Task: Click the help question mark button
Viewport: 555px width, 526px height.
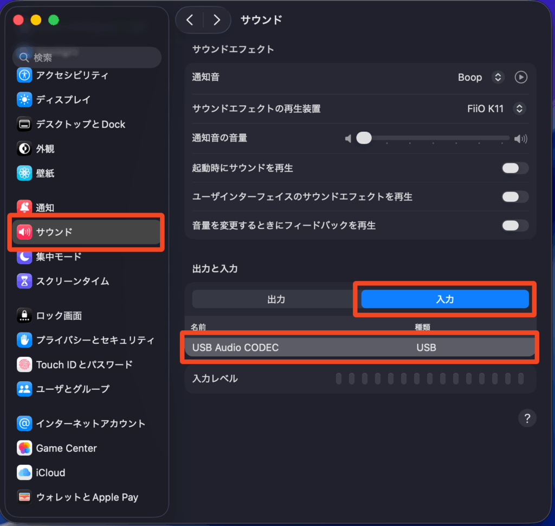Action: tap(527, 418)
